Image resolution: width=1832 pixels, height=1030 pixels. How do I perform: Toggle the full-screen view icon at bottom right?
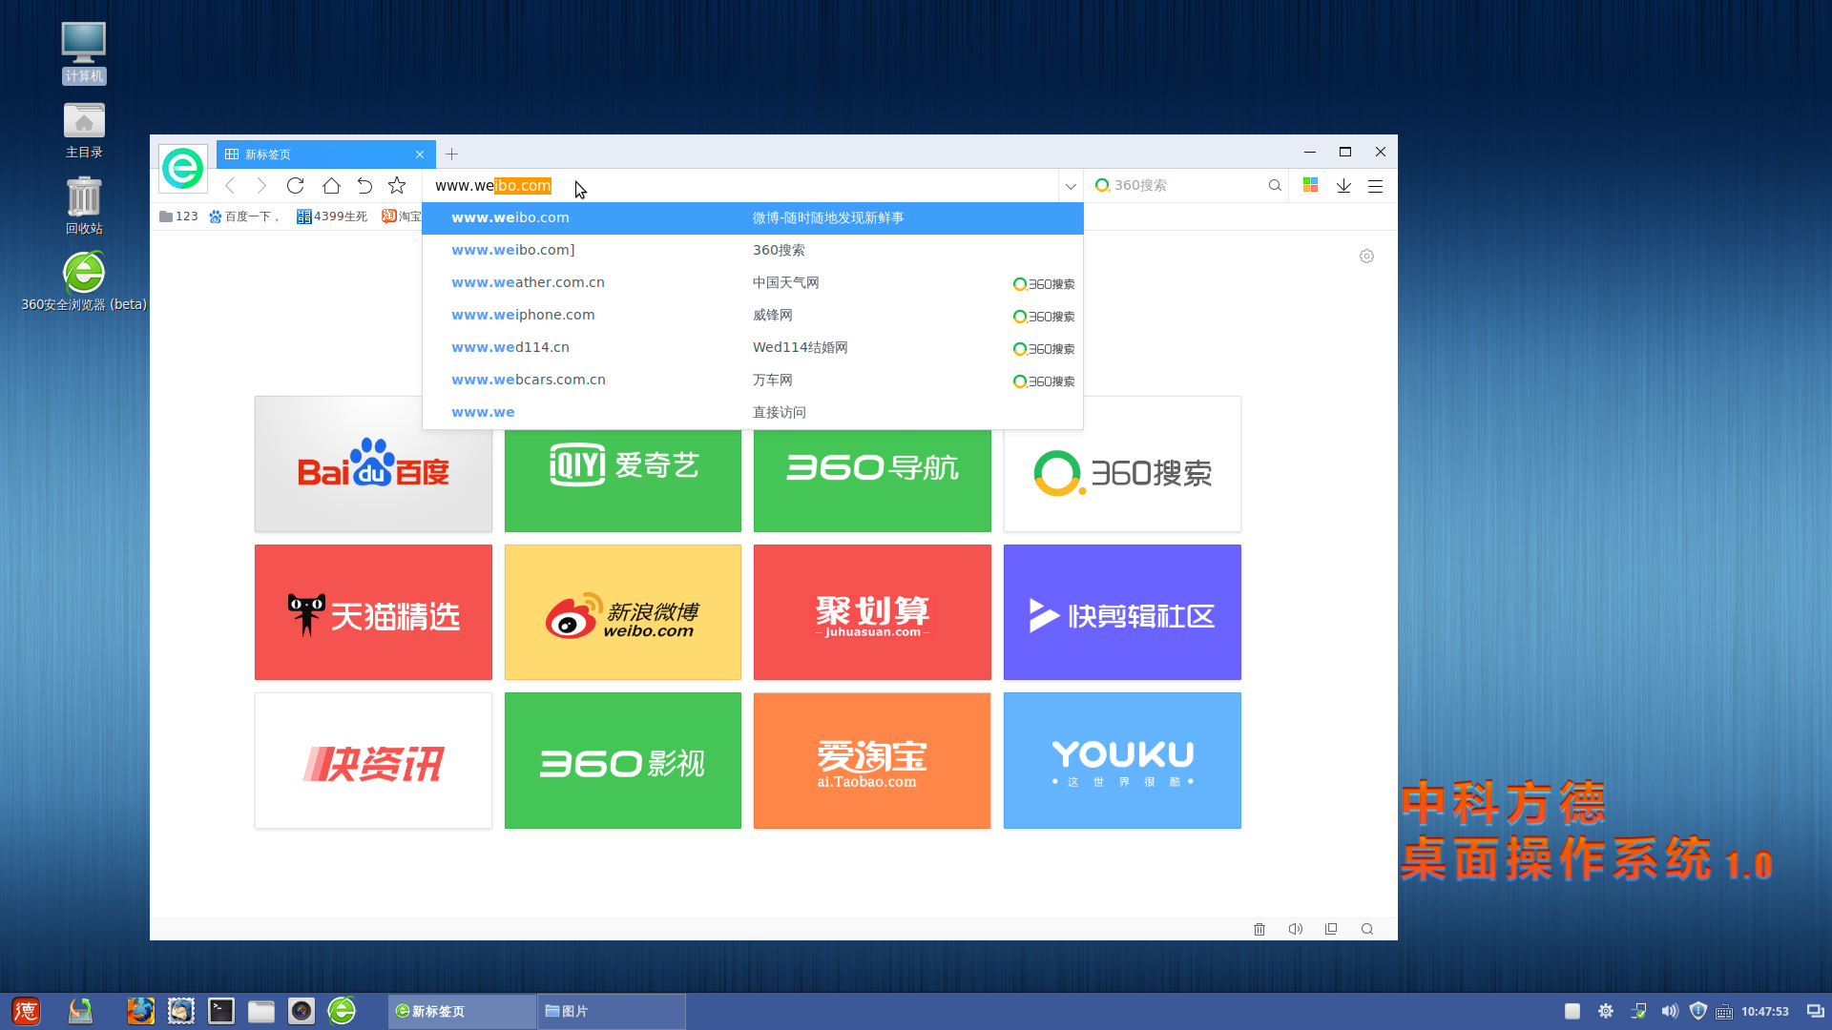point(1330,928)
